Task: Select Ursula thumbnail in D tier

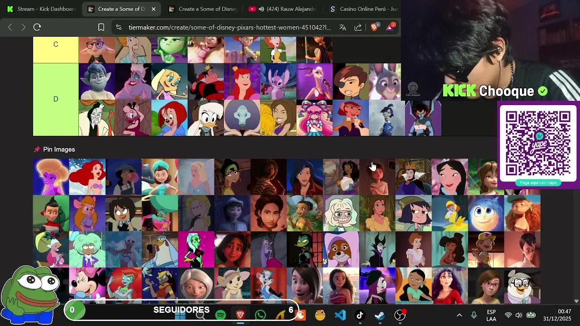Action: click(133, 81)
